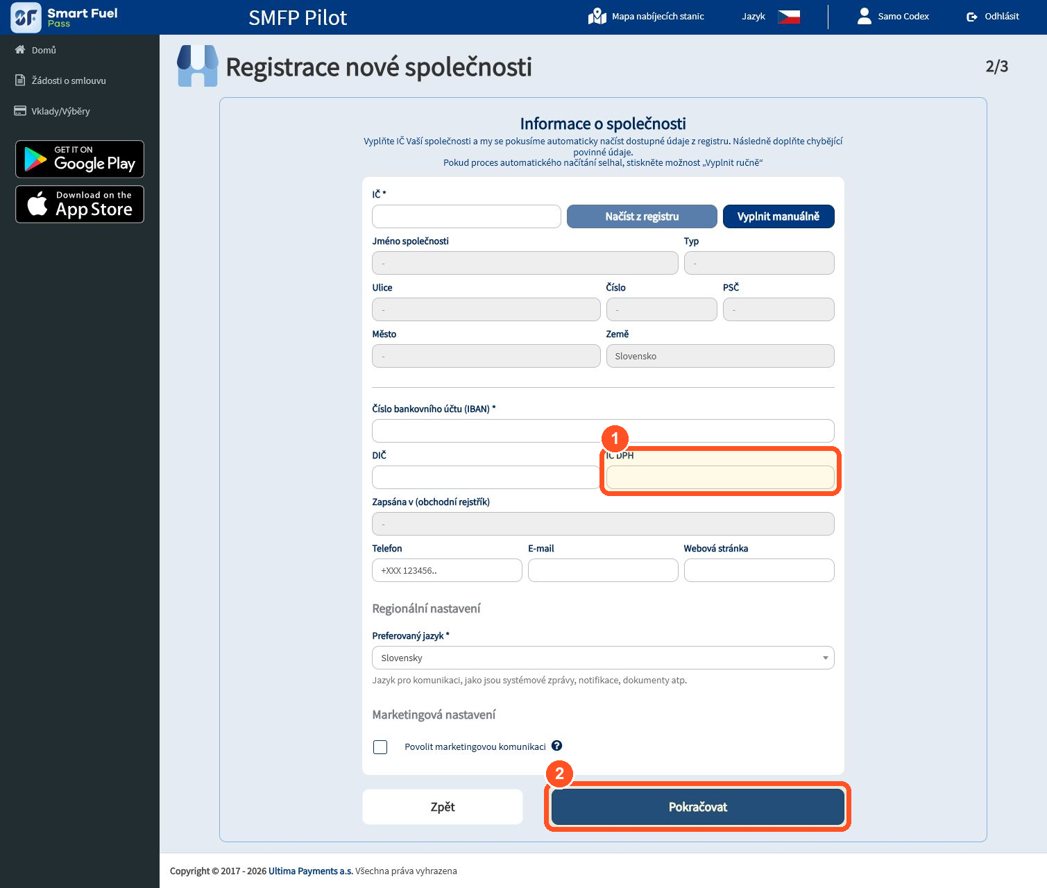
Task: Enable Povolit marketingovou komunikaci checkbox
Action: [380, 747]
